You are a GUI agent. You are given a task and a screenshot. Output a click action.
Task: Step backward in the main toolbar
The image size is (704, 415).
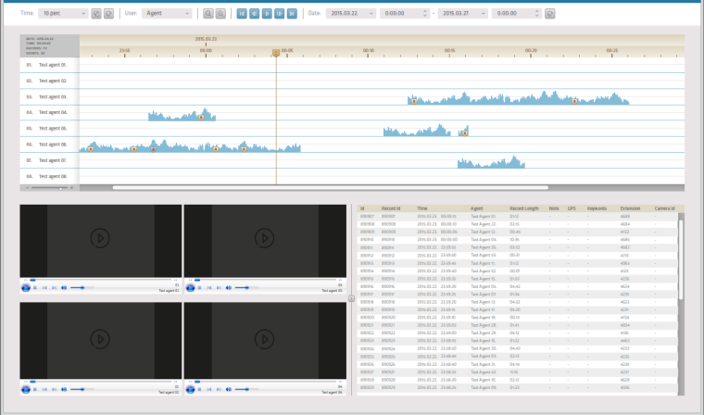(x=254, y=14)
